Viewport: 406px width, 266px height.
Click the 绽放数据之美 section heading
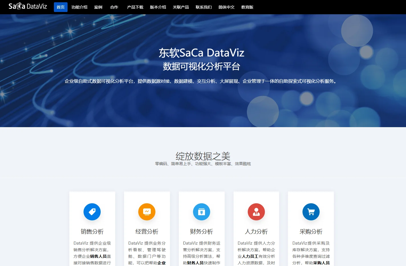203,156
